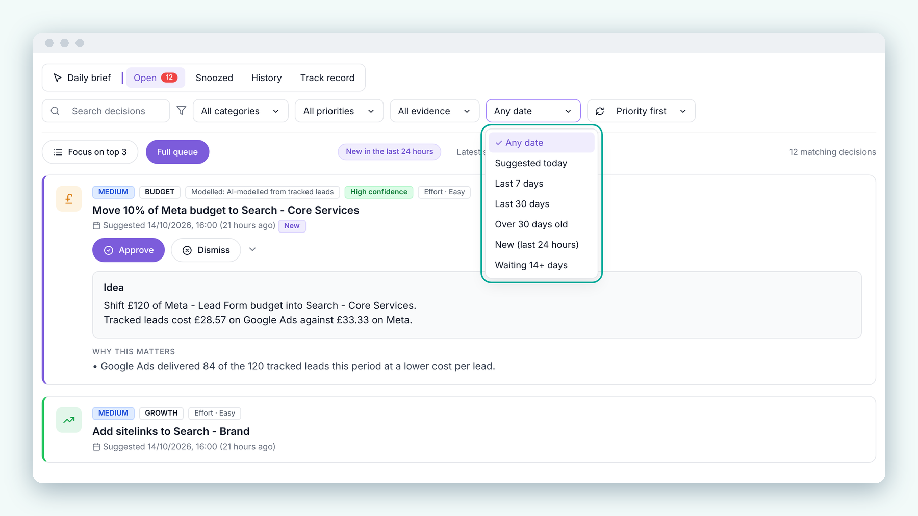918x516 pixels.
Task: Open Add sitelinks to Search - Brand title
Action: pos(171,431)
